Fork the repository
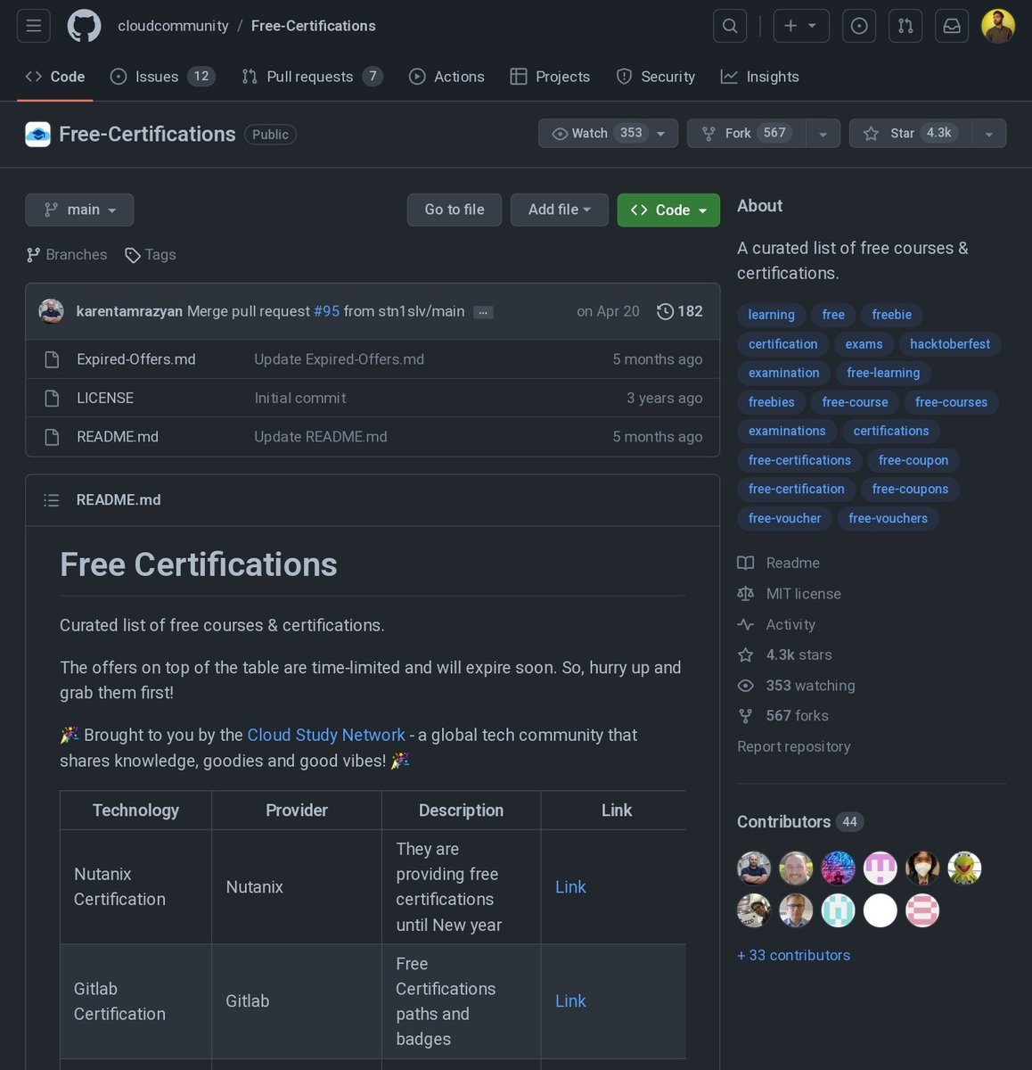The image size is (1032, 1070). click(746, 133)
